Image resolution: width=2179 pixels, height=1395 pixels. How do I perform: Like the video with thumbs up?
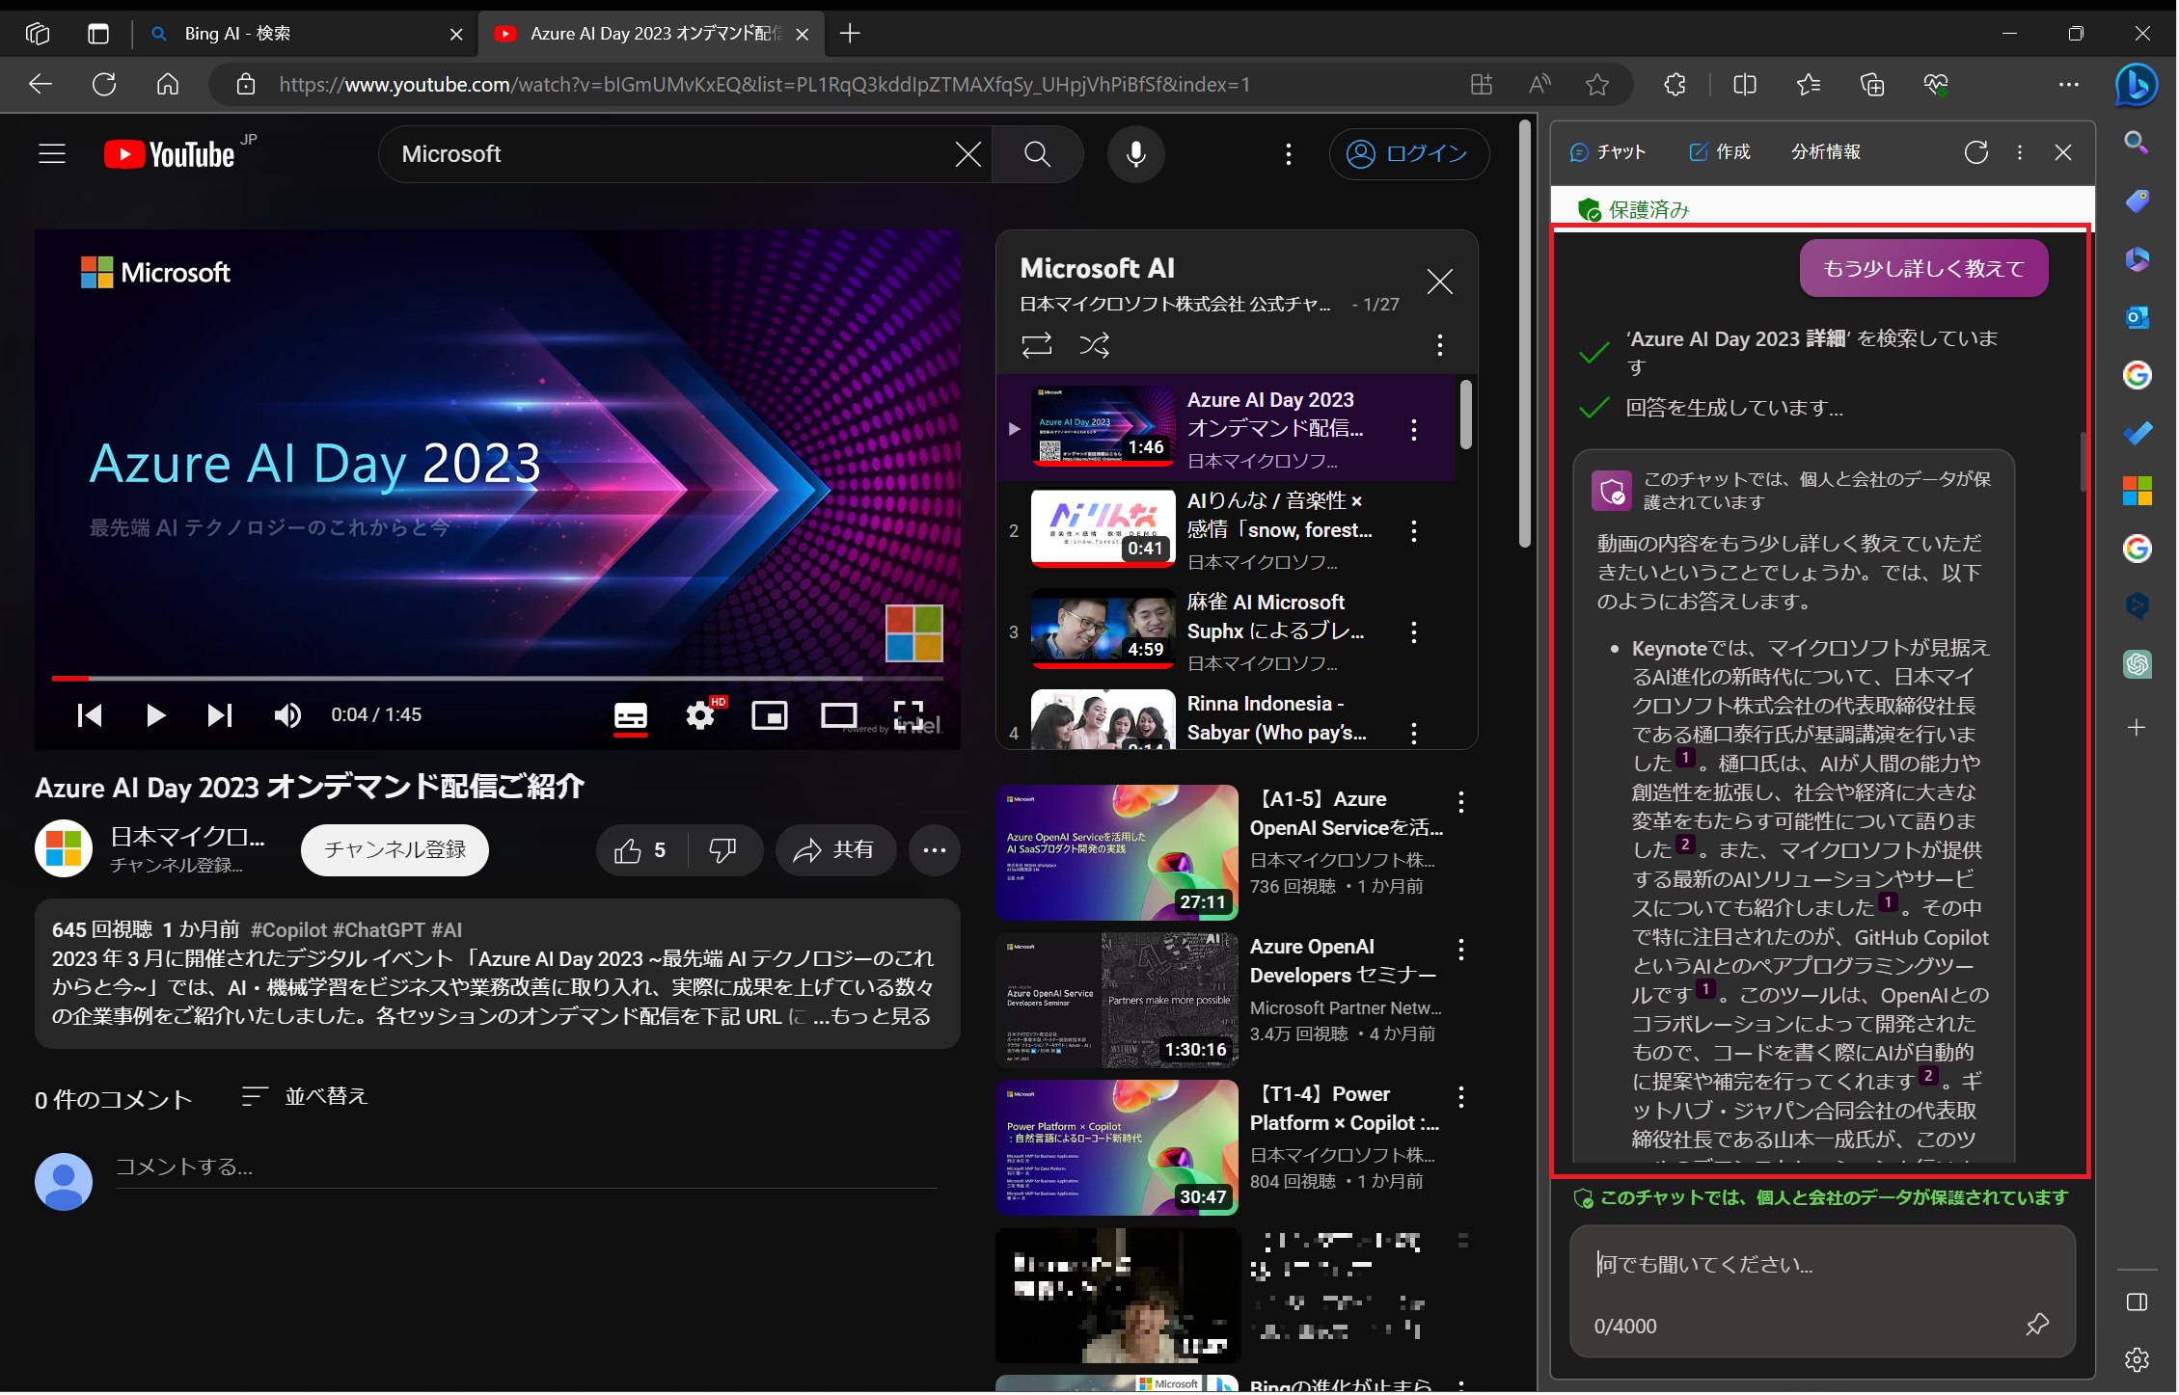click(641, 850)
